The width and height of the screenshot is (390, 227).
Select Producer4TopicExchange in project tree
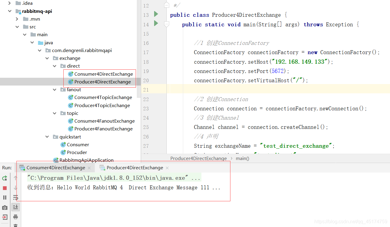tap(102, 105)
